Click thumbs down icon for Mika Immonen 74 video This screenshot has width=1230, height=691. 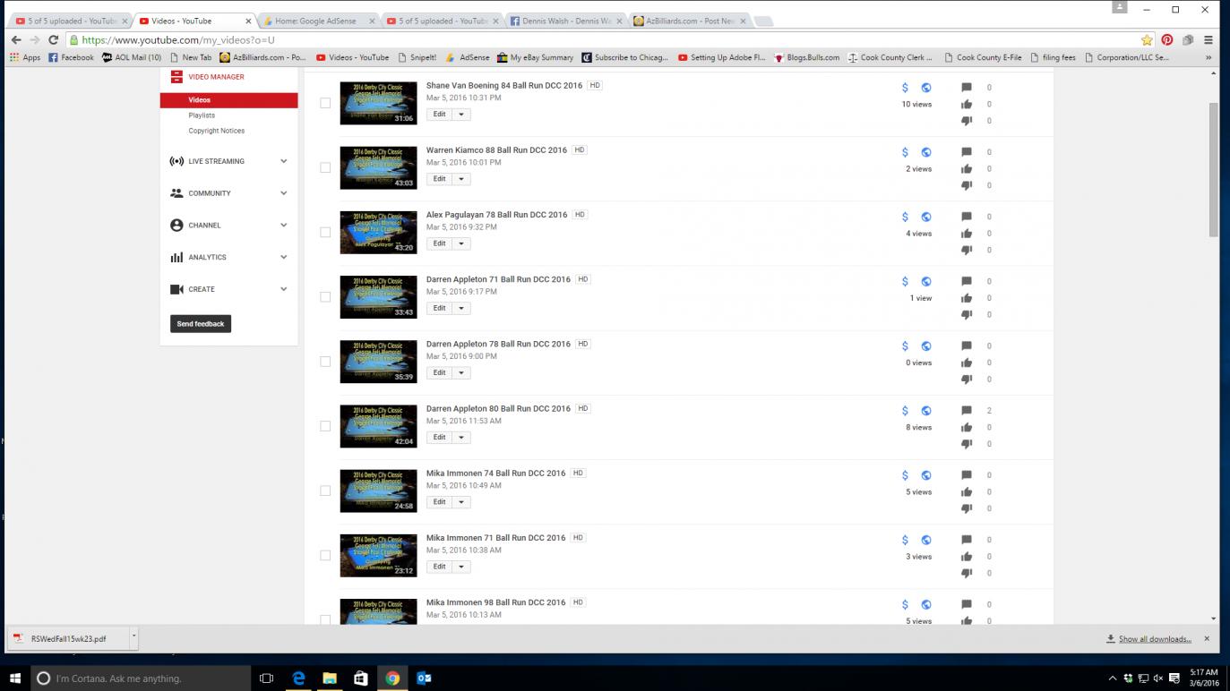pyautogui.click(x=967, y=508)
